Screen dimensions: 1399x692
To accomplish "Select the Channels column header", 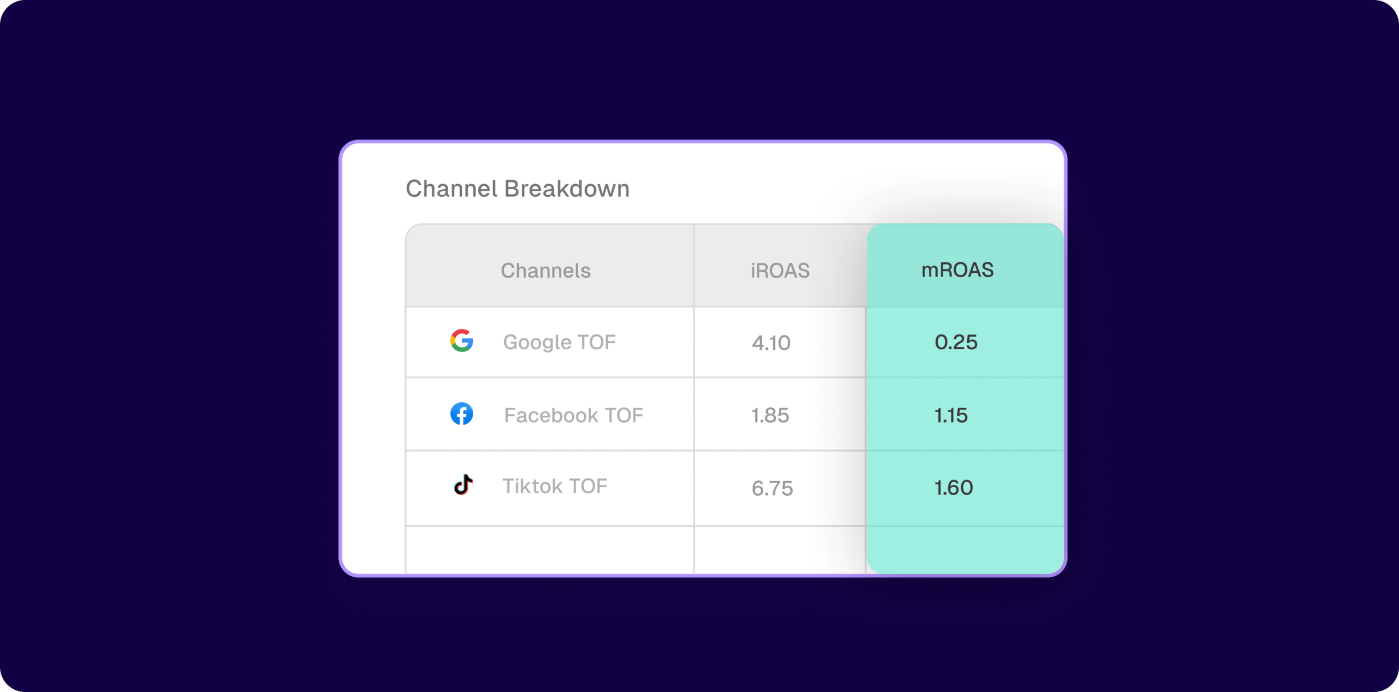I will 546,271.
